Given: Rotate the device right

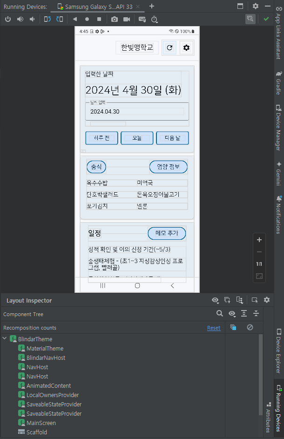Looking at the screenshot, I should coord(60,19).
